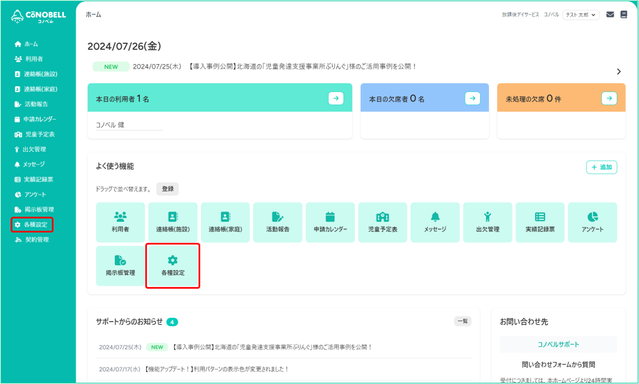The width and height of the screenshot is (639, 384).
Task: Show next announcement with the right chevron
Action: (619, 72)
